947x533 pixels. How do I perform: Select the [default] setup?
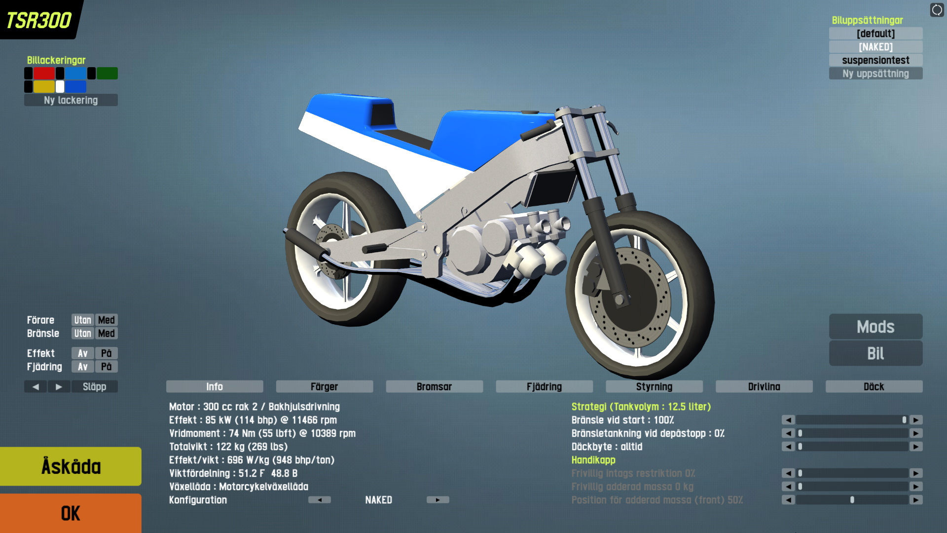tap(875, 34)
